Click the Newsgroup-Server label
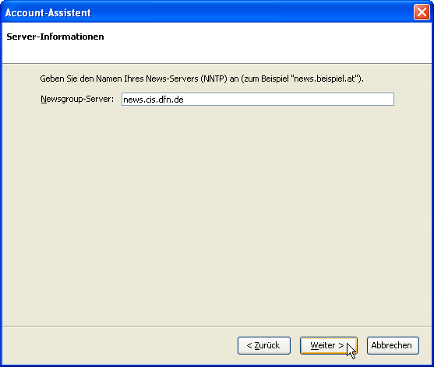The height and width of the screenshot is (367, 434). pyautogui.click(x=77, y=100)
